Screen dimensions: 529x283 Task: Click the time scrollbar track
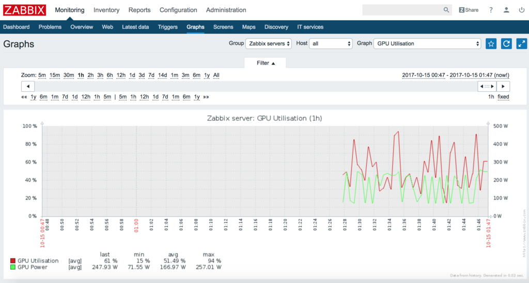pyautogui.click(x=256, y=87)
